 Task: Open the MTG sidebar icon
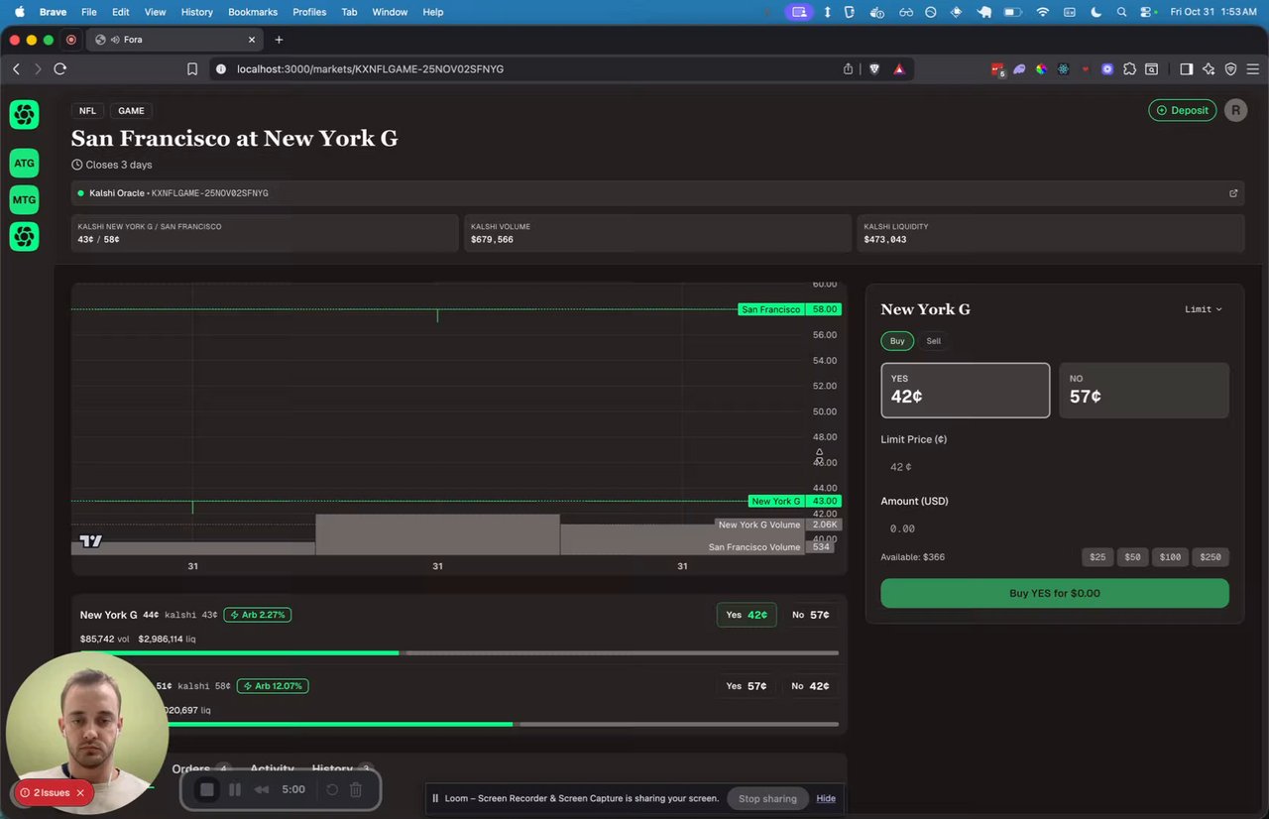[24, 200]
